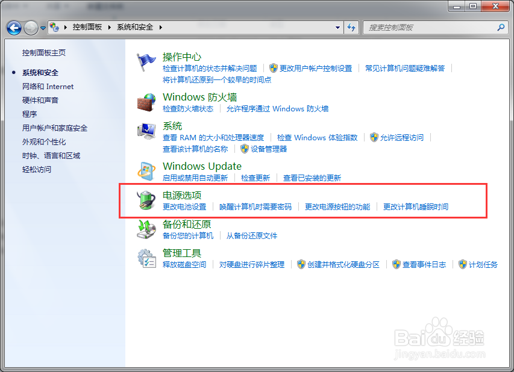This screenshot has width=514, height=372.
Task: Select 系统和安全 in the sidebar
Action: click(x=40, y=73)
